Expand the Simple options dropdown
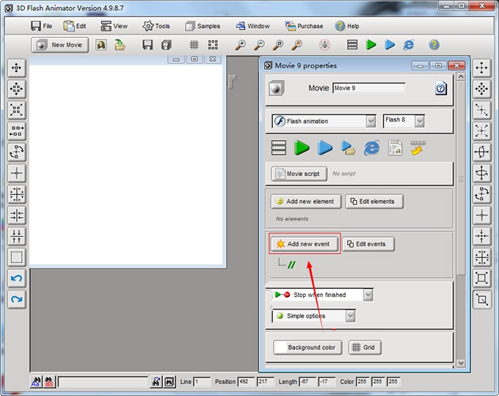Viewport: 499px width, 396px height. point(350,316)
